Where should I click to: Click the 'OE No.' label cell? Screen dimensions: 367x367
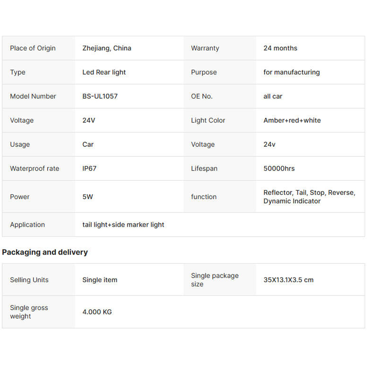coord(201,96)
